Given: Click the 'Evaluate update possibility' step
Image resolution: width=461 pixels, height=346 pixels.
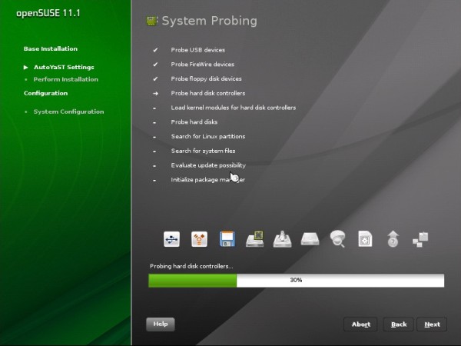Looking at the screenshot, I should coord(208,165).
